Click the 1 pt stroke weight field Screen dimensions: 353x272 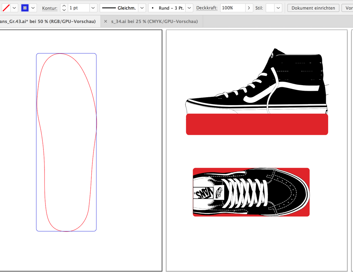78,8
